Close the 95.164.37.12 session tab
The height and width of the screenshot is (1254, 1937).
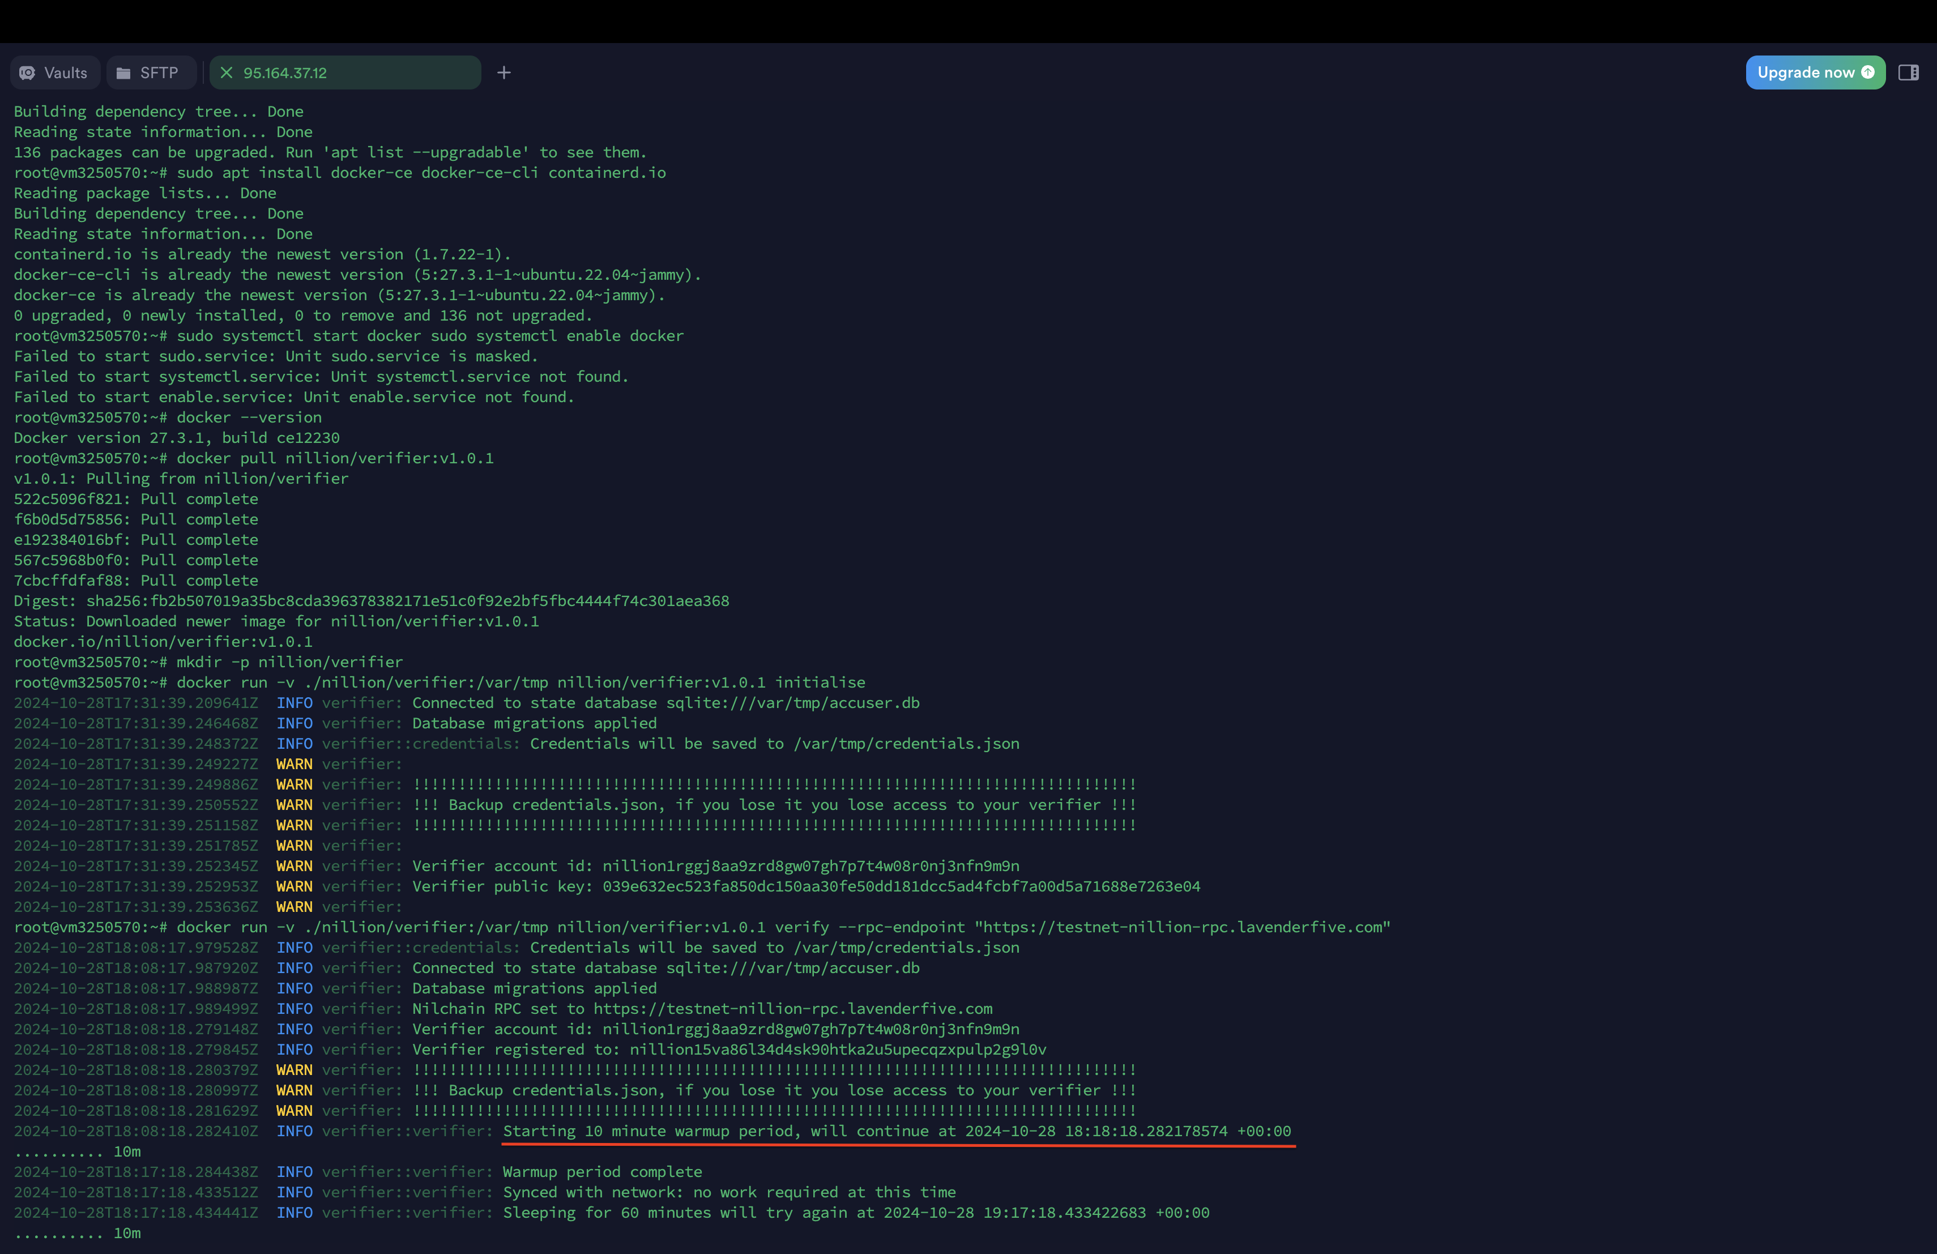coord(227,72)
